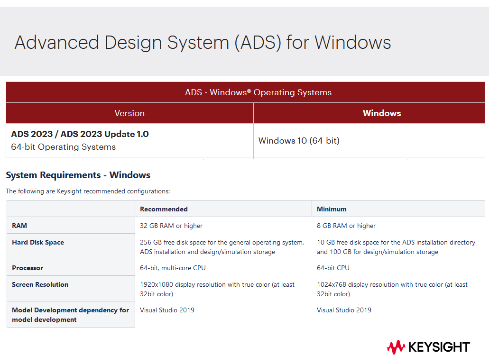The height and width of the screenshot is (364, 489).
Task: Click the "System Requirements - Windows" heading
Action: pos(78,175)
